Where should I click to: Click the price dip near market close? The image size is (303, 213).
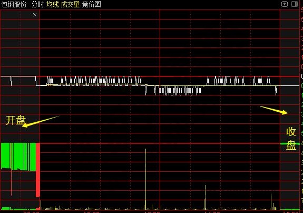pos(276,91)
